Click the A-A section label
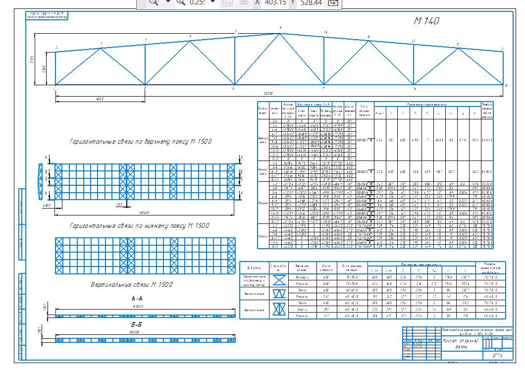 (x=137, y=299)
